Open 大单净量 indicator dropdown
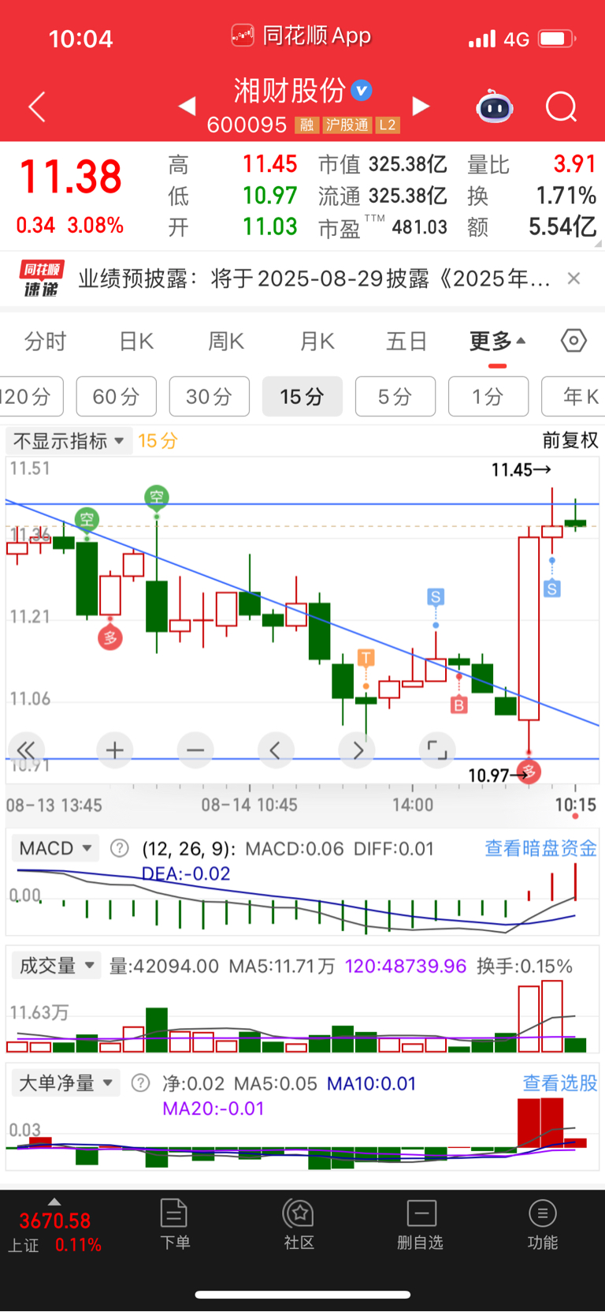The image size is (605, 1312). click(x=66, y=1082)
